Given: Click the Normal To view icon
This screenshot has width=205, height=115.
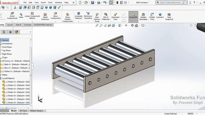Looking at the screenshot, I should coord(15,8).
